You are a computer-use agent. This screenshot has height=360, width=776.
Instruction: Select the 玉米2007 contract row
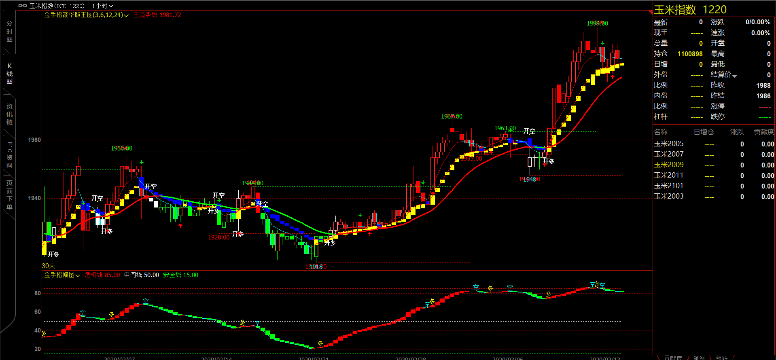[x=714, y=155]
